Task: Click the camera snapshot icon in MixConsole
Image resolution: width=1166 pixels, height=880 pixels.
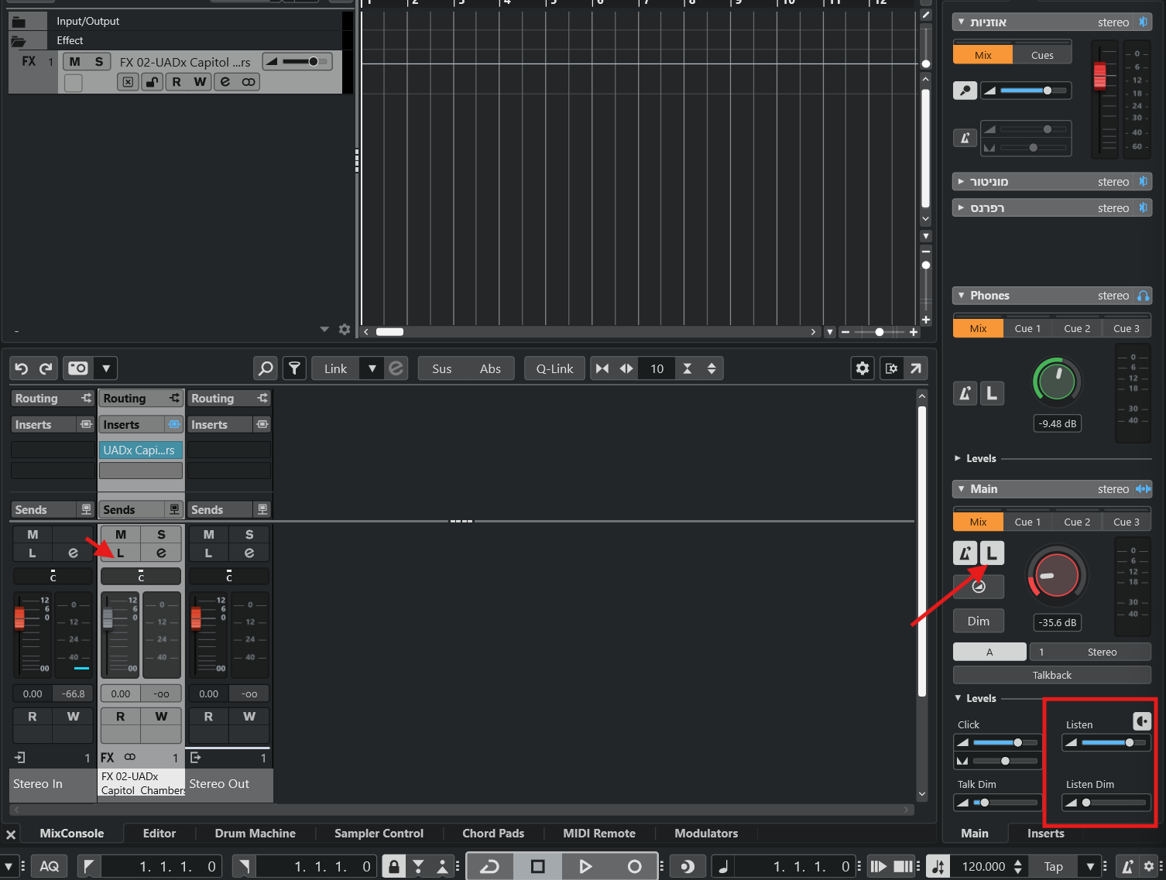Action: [78, 368]
